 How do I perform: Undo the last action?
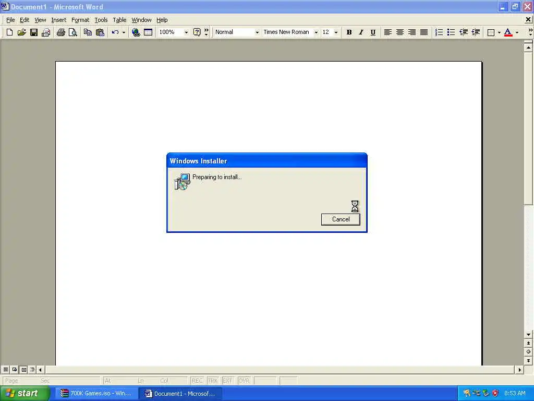tap(115, 32)
